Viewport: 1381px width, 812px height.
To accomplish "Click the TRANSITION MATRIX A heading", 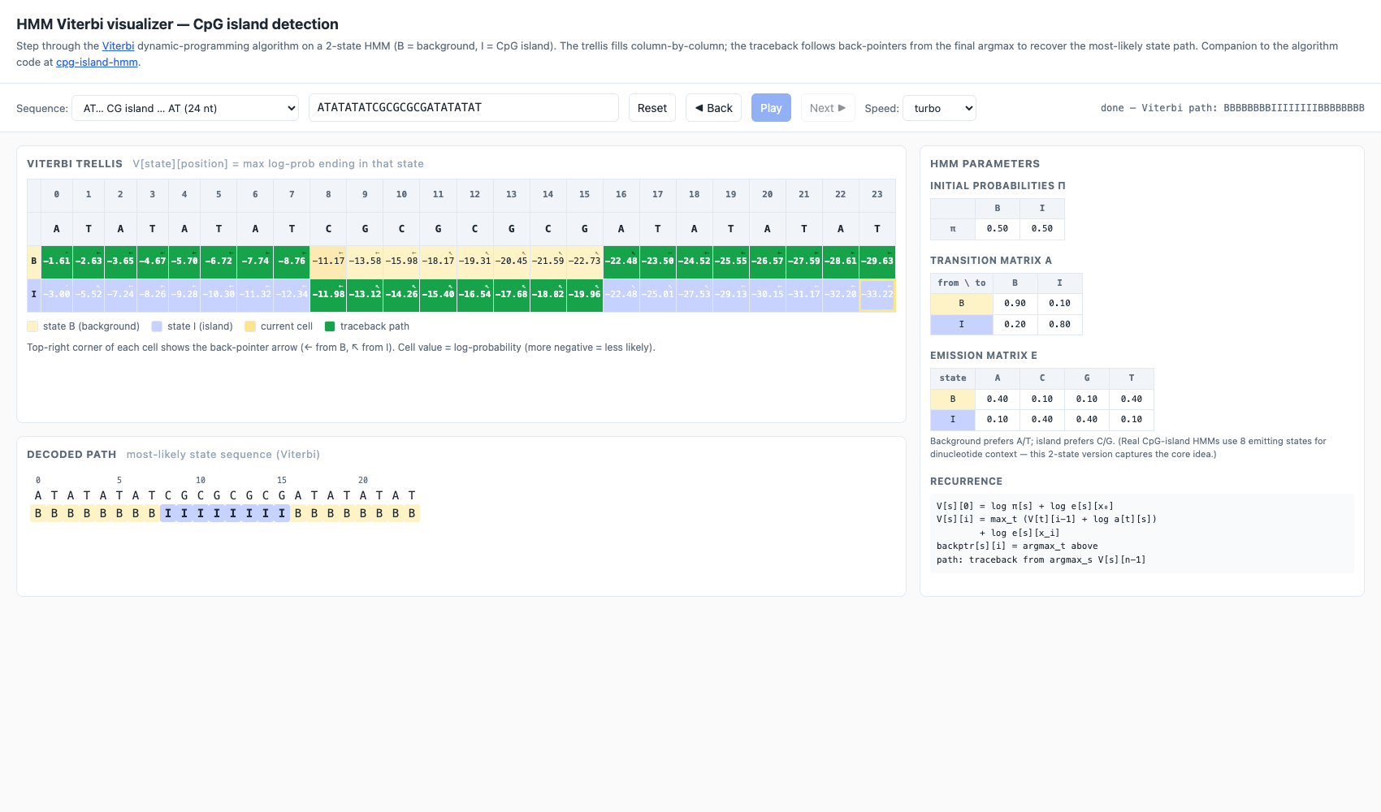I will tap(991, 261).
